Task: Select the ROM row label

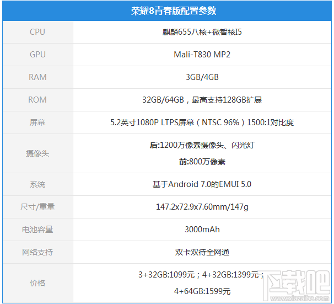Action: [x=37, y=100]
